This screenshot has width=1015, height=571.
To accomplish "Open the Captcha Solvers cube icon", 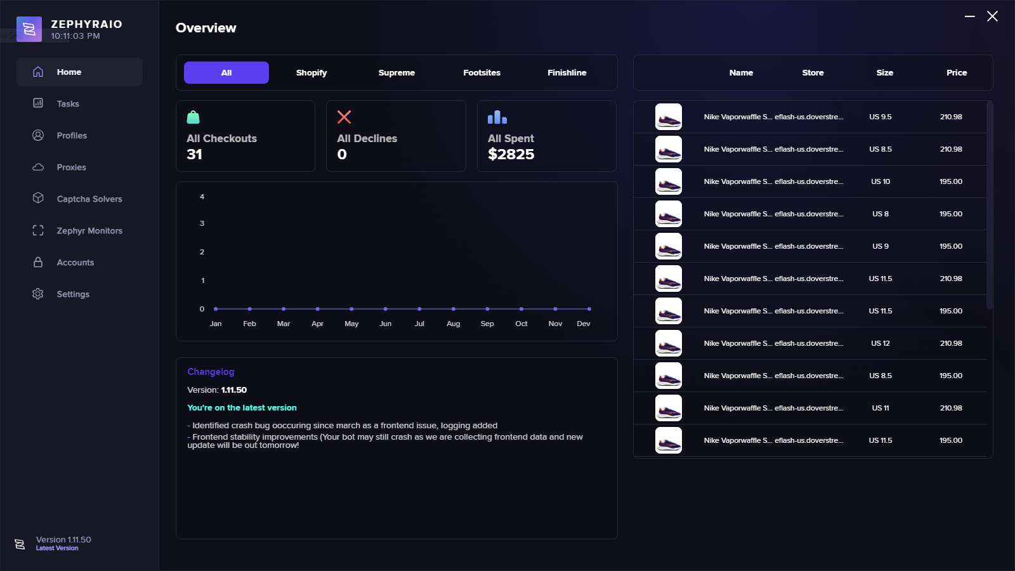I will point(38,198).
